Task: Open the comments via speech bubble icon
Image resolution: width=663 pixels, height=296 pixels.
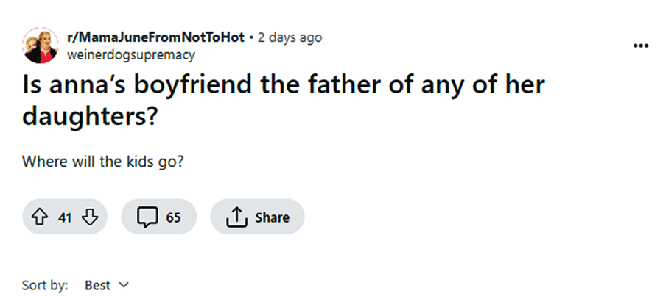Action: coord(148,217)
